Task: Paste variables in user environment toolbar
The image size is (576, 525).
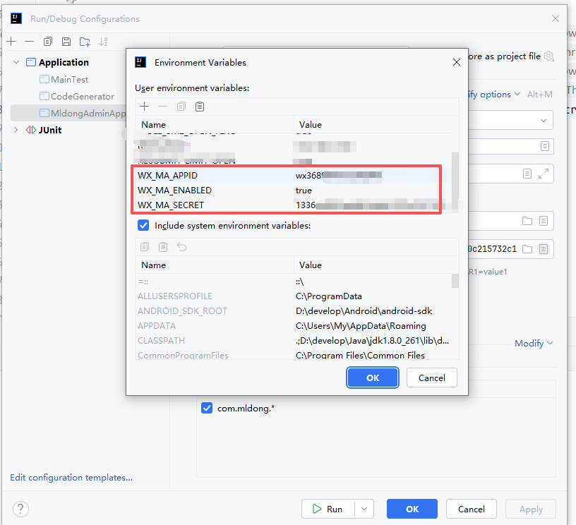Action: point(200,107)
